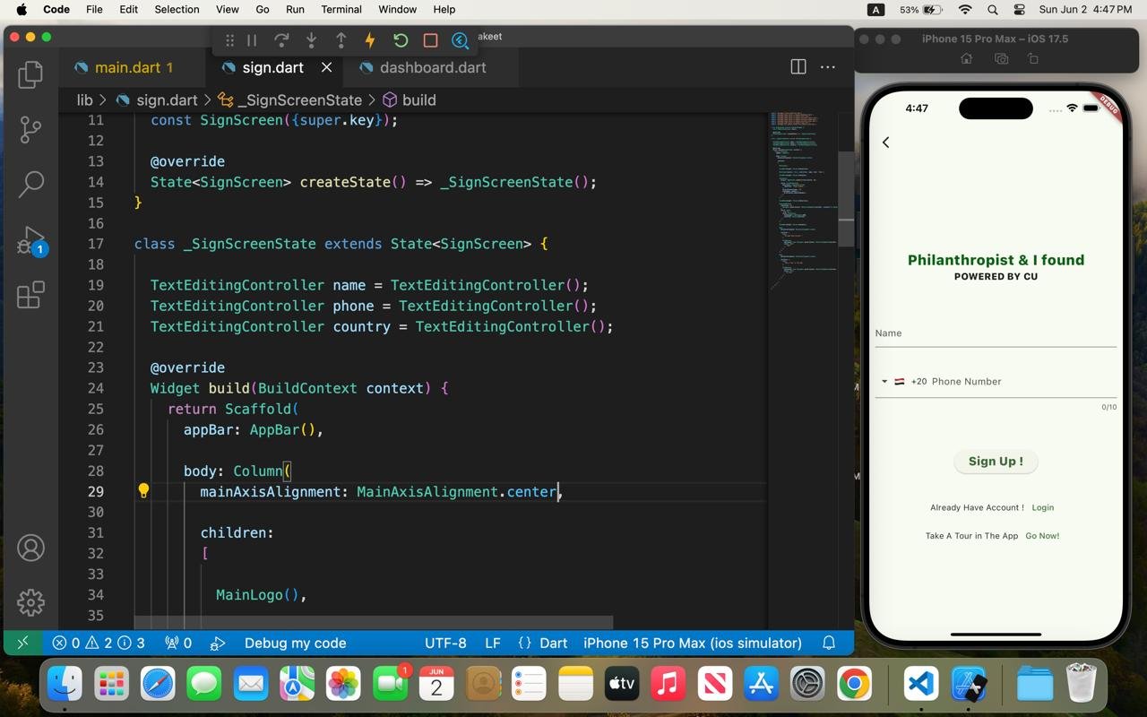Open the Source Control view
This screenshot has height=717, width=1147.
coord(30,129)
